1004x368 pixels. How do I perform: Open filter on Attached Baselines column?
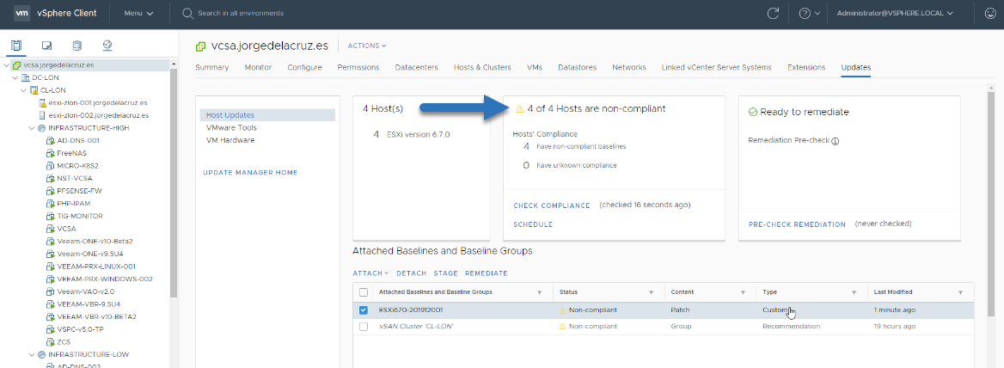pos(539,292)
